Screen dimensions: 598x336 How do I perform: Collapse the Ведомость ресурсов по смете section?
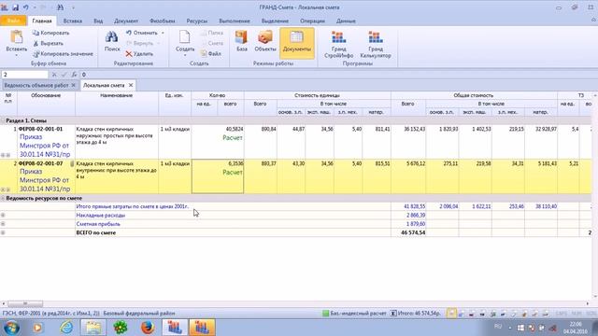(x=3, y=198)
